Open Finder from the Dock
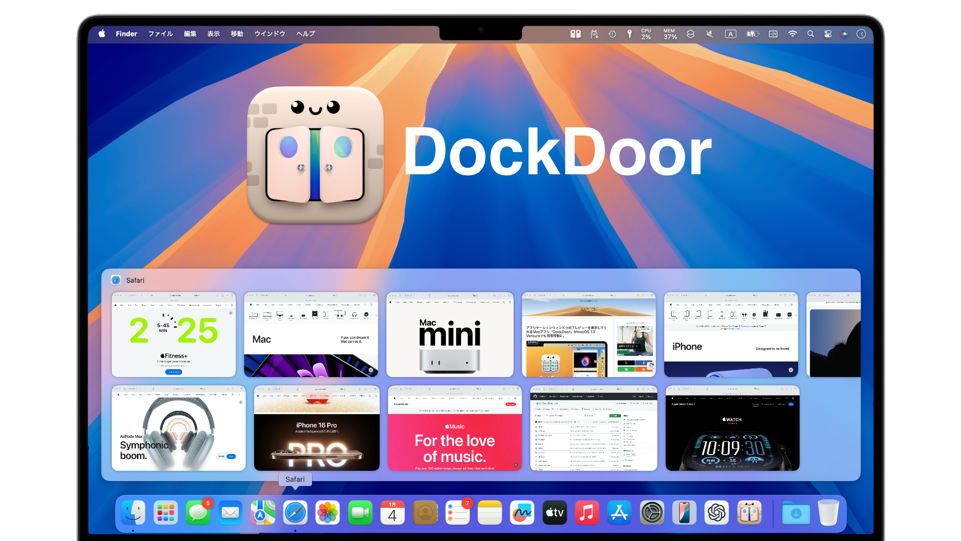Viewport: 961px width, 541px height. pyautogui.click(x=133, y=513)
